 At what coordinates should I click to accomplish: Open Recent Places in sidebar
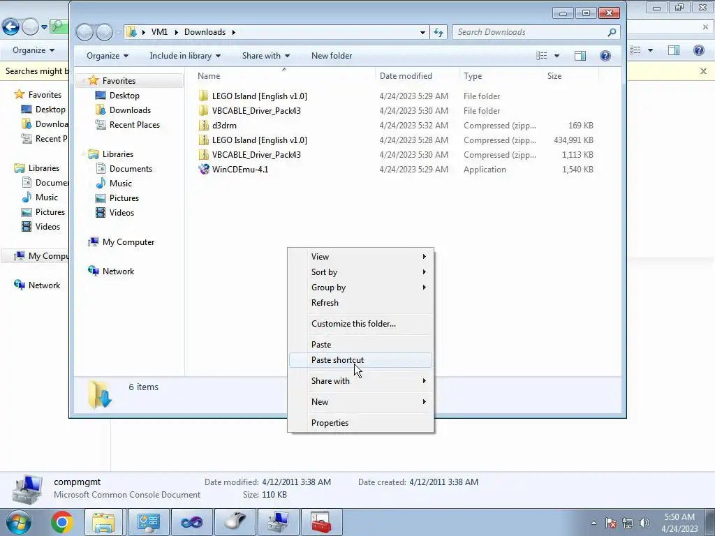pos(134,124)
